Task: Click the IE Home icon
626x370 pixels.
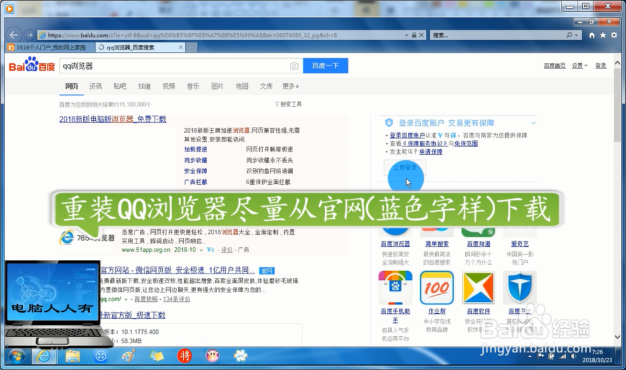Action: (592, 35)
